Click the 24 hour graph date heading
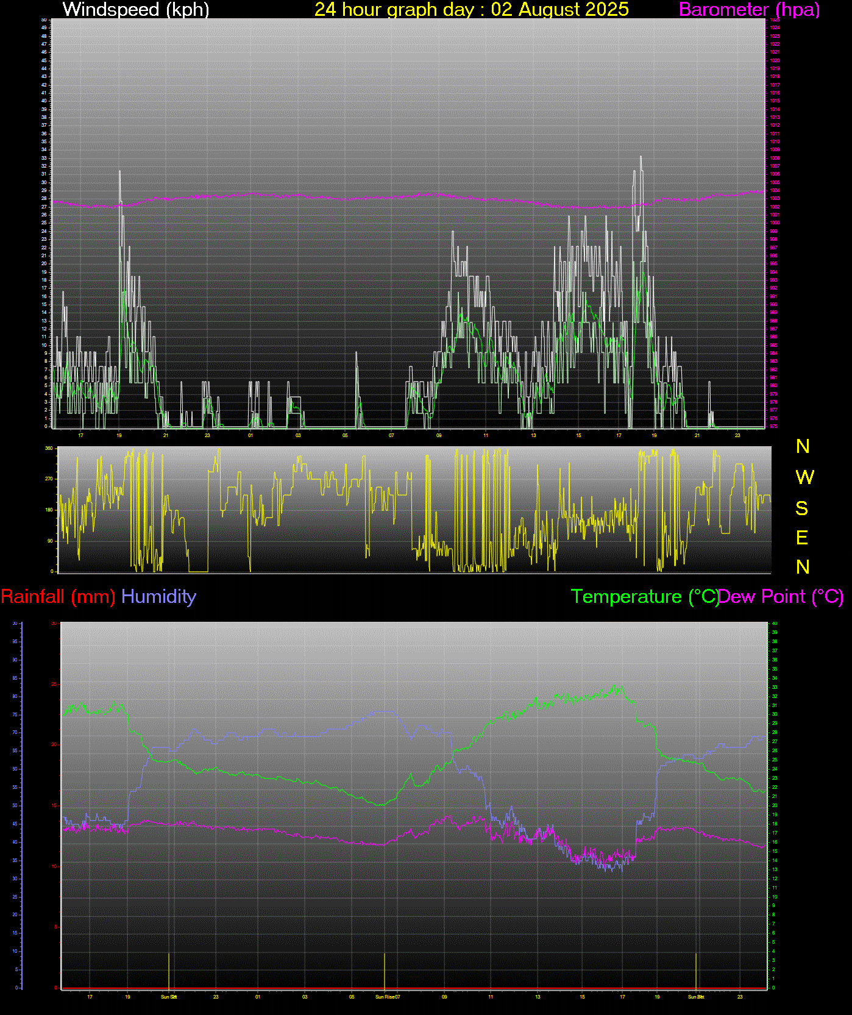Viewport: 852px width, 1015px height. click(471, 10)
